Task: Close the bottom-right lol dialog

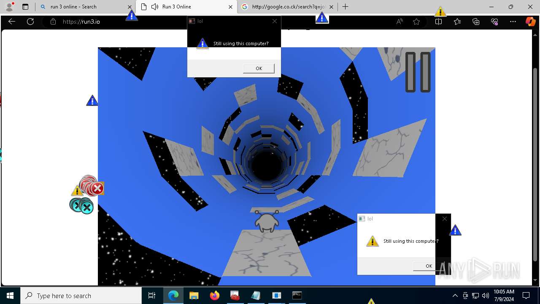Action: coord(445,219)
